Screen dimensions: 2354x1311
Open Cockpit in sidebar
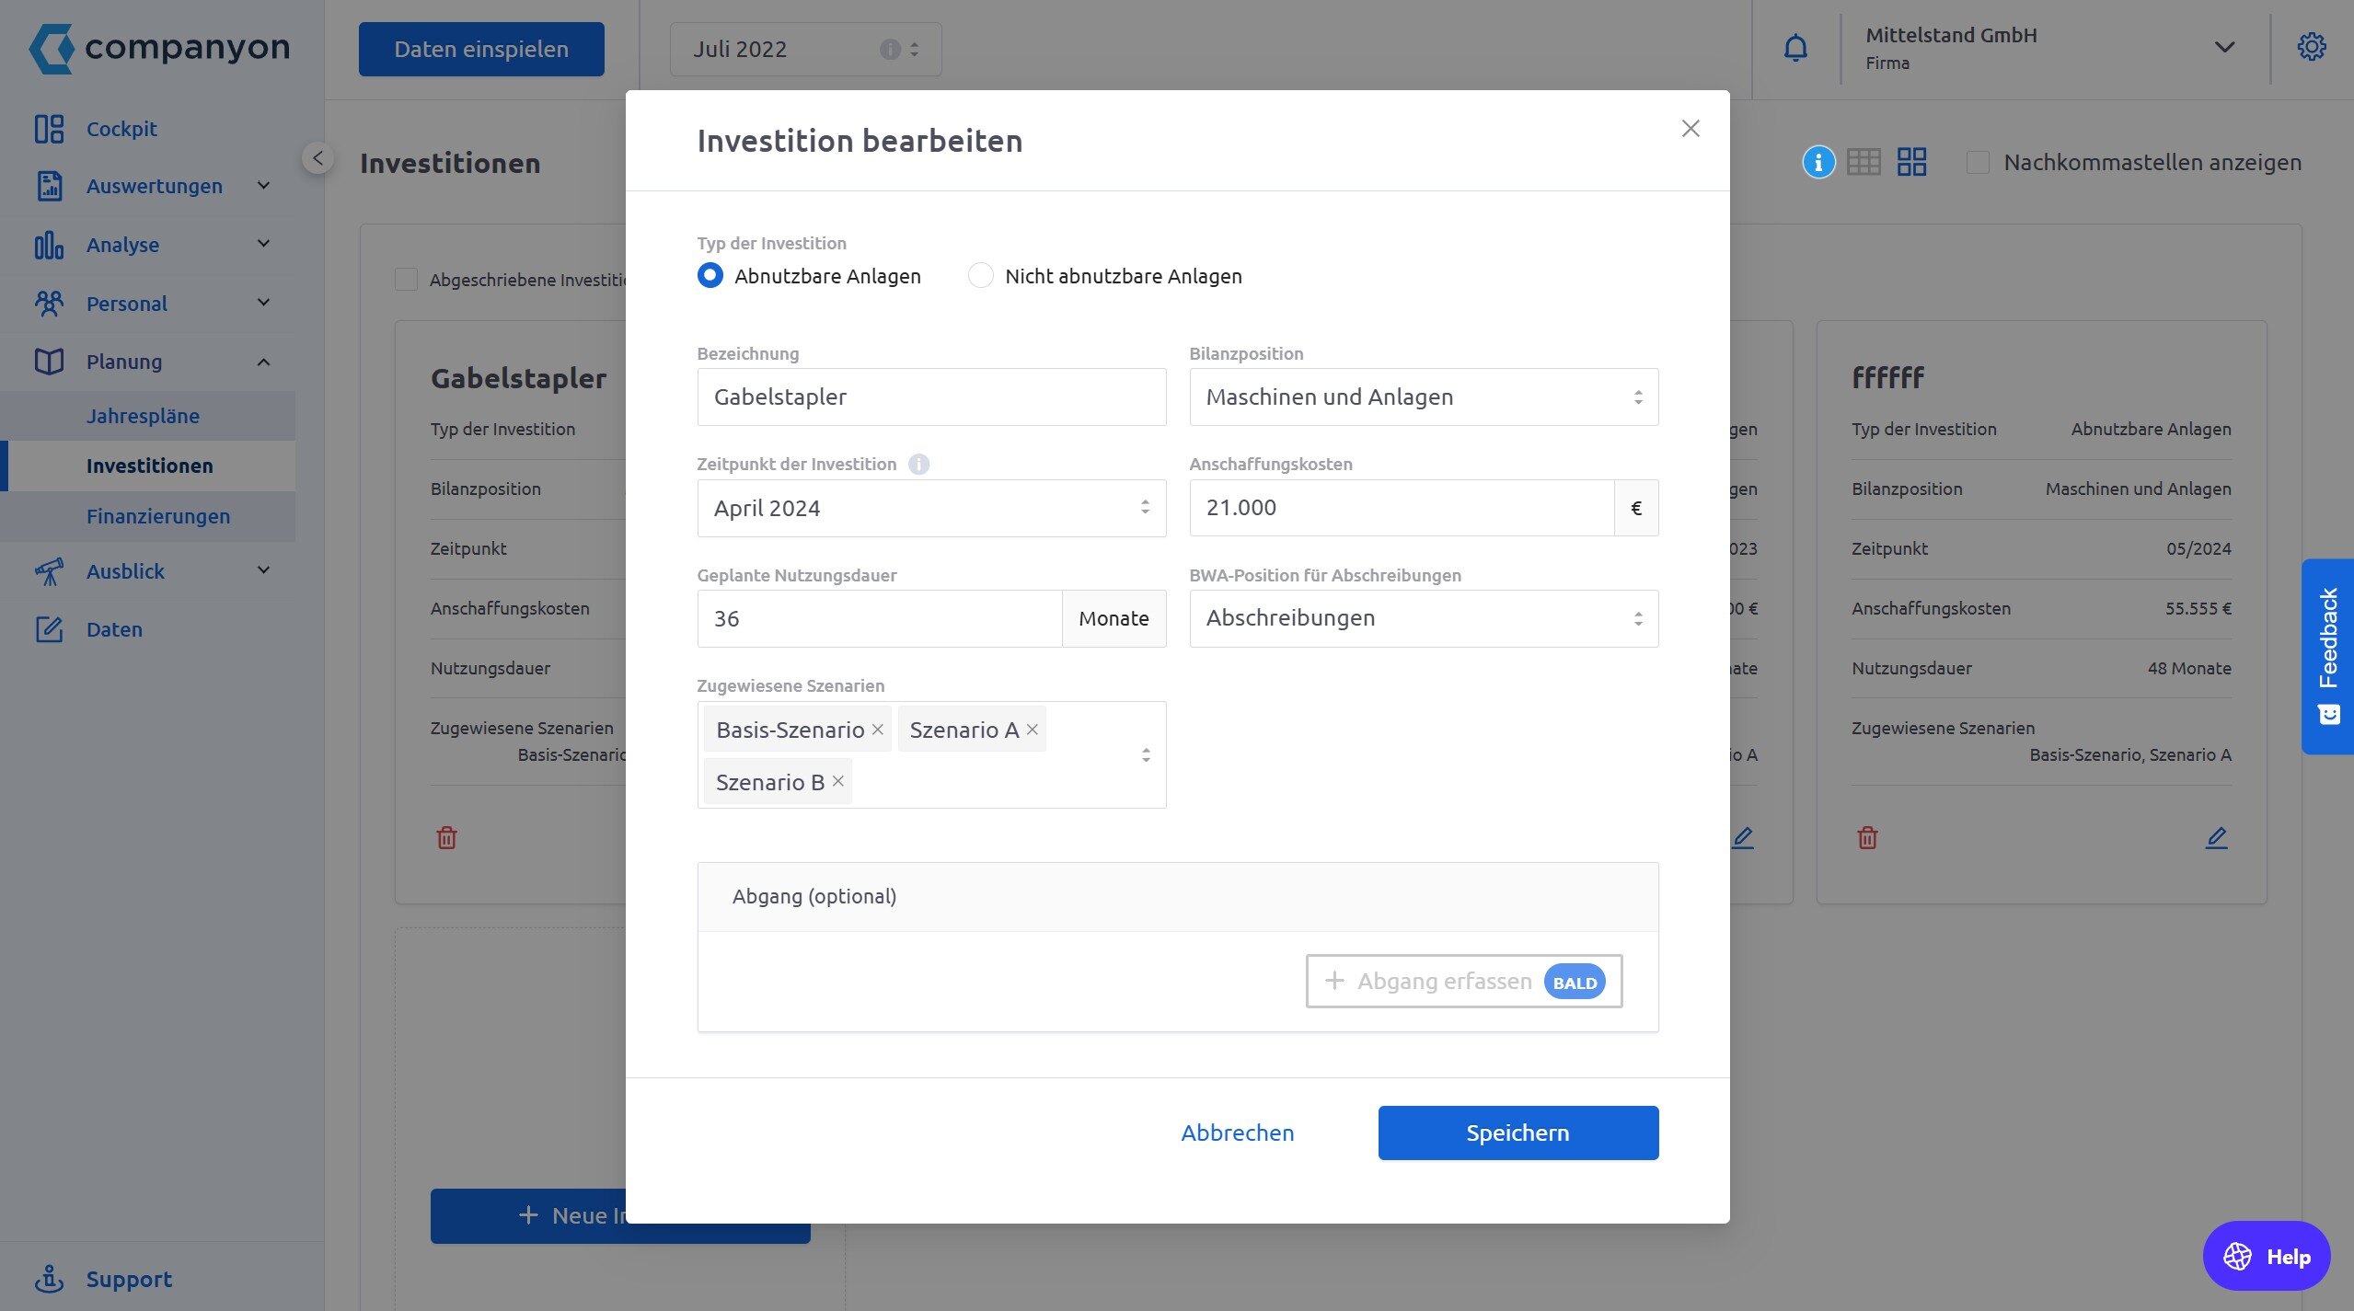pyautogui.click(x=121, y=129)
